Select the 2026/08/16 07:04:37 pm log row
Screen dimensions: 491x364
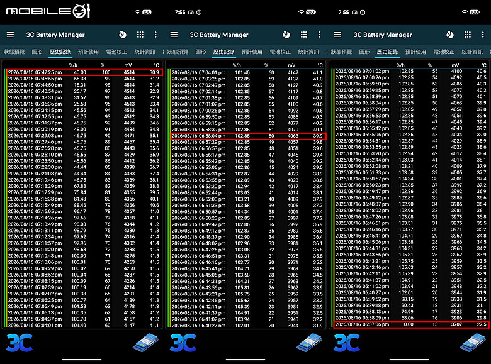tap(84, 319)
